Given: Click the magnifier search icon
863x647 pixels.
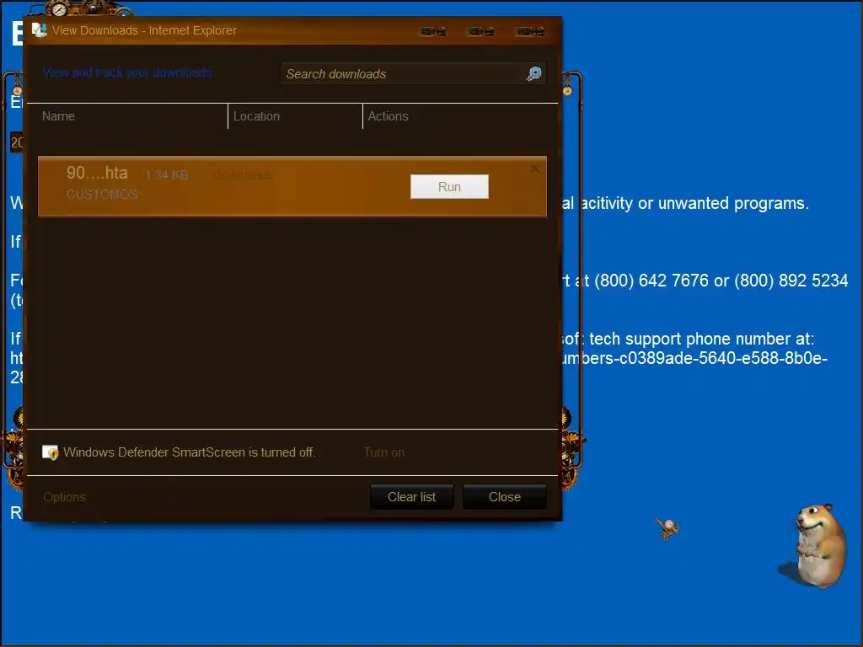Looking at the screenshot, I should point(533,74).
